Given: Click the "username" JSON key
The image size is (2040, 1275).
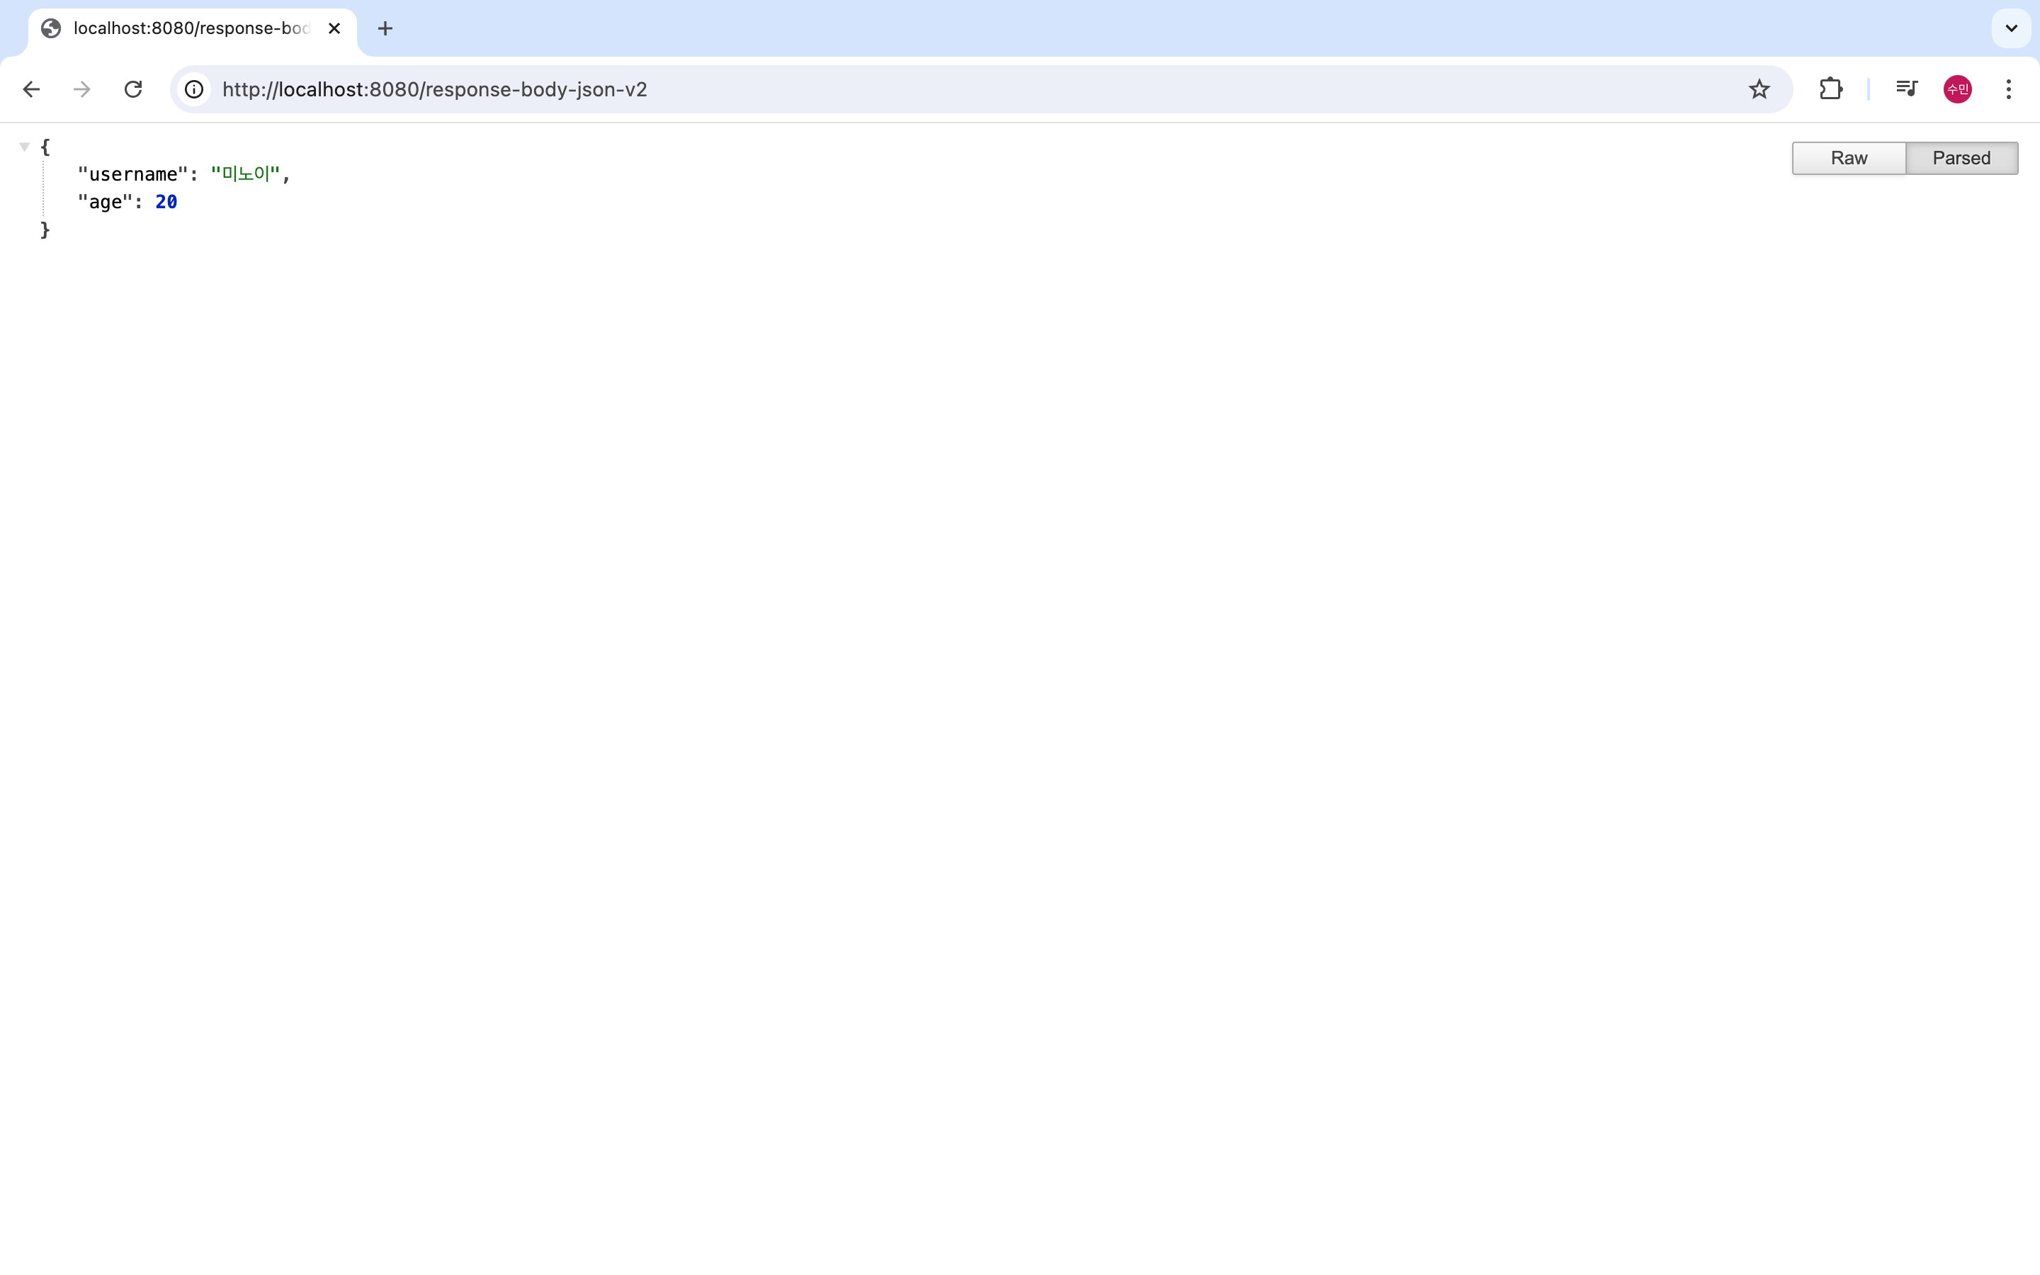Looking at the screenshot, I should coord(132,174).
